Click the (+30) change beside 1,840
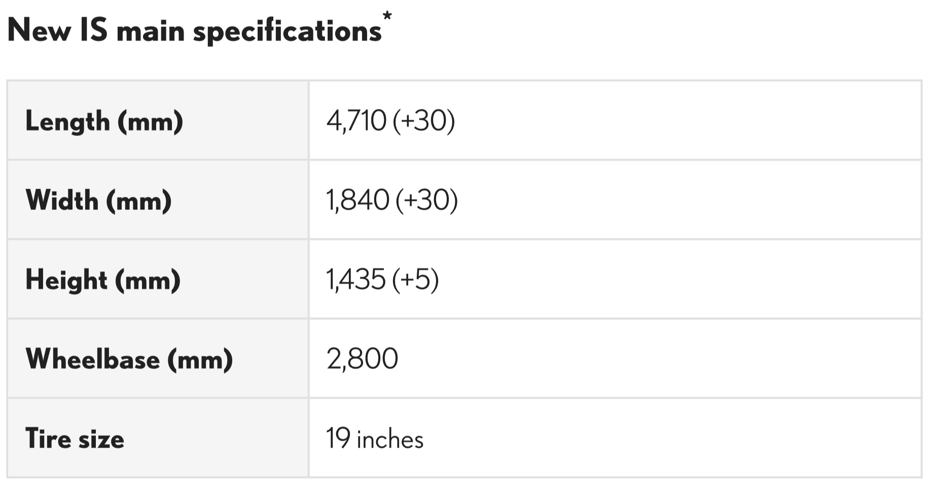928x480 pixels. pyautogui.click(x=426, y=200)
